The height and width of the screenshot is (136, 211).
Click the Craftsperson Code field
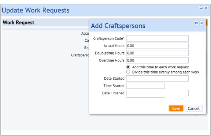point(157,38)
